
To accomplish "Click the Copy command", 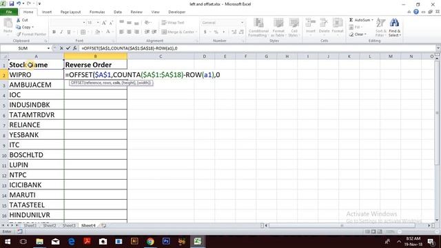I will pyautogui.click(x=25, y=27).
